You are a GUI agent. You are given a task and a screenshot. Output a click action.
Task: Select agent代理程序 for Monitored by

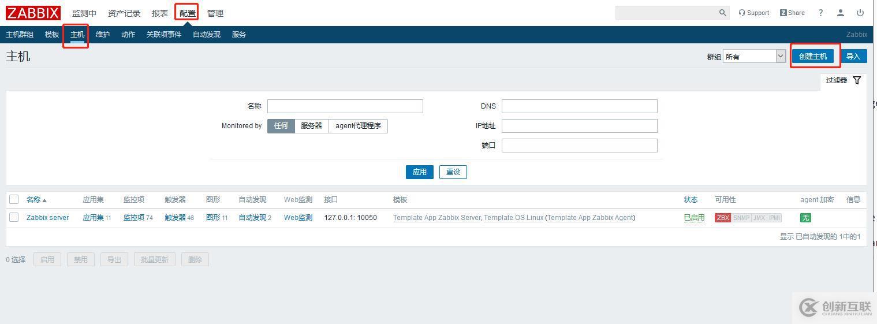[358, 126]
